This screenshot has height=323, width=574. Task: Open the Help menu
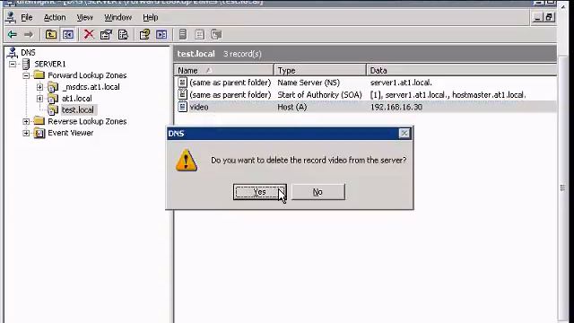pos(150,17)
